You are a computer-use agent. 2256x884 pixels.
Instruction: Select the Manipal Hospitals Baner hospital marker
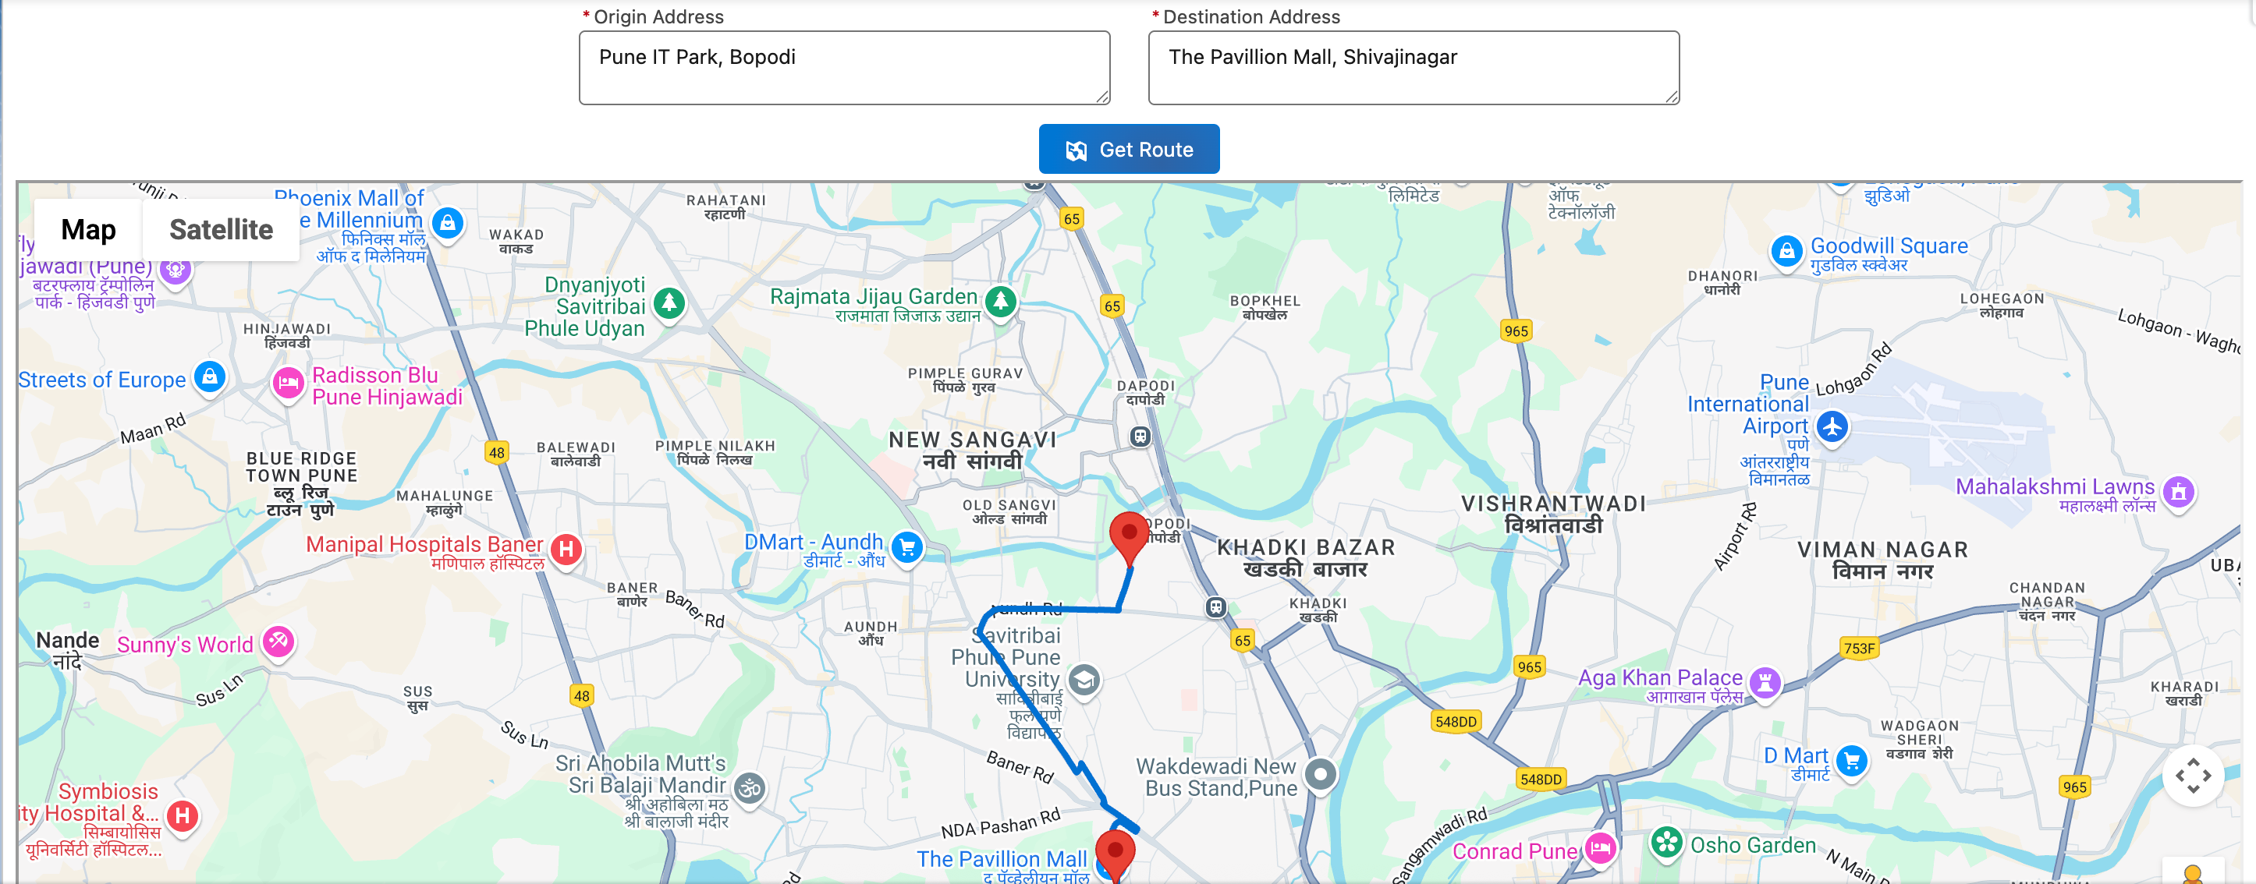tap(566, 550)
